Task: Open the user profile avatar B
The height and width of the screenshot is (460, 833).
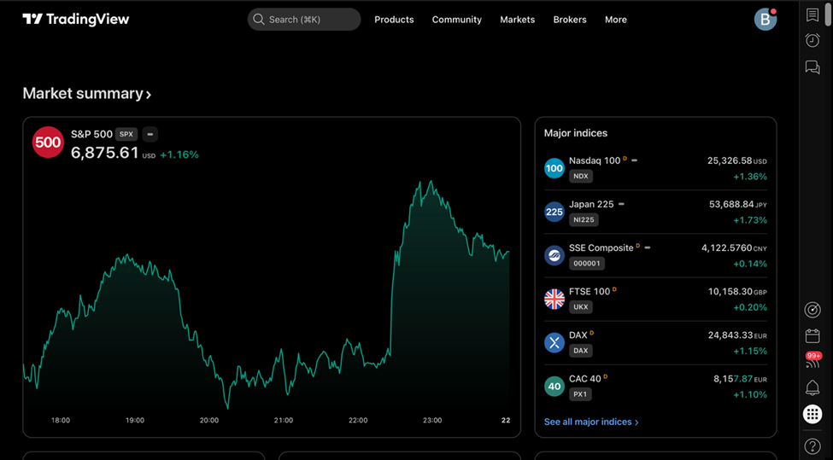Action: (x=765, y=20)
